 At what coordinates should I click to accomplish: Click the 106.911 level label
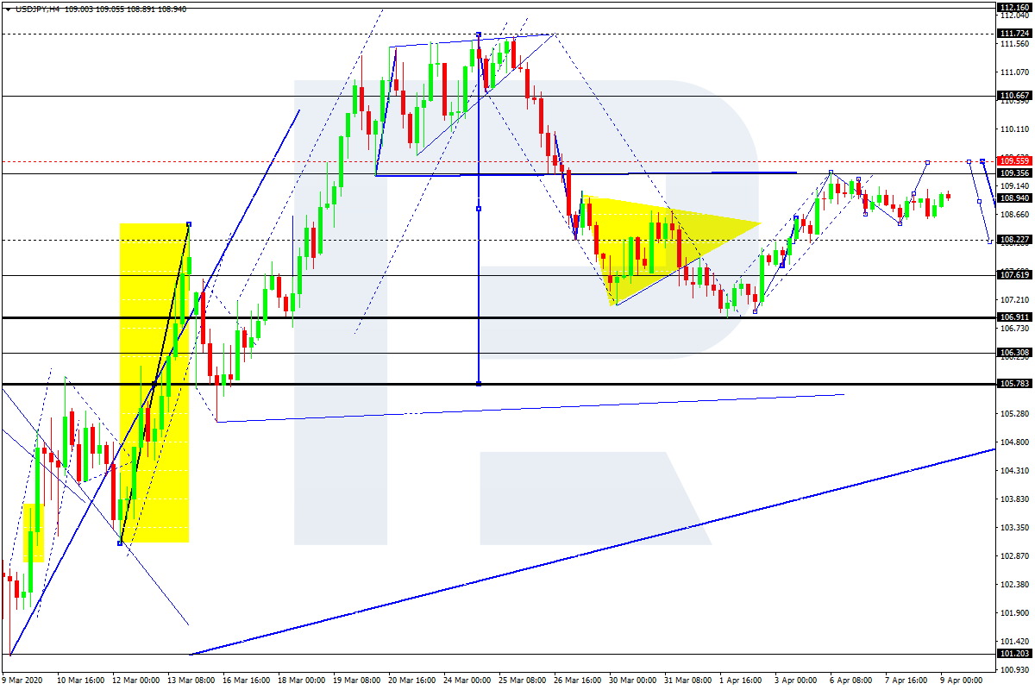tap(1013, 317)
